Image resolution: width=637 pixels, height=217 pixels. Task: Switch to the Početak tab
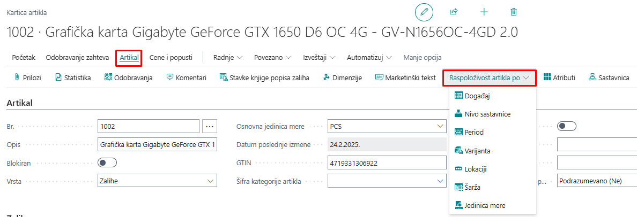(x=23, y=57)
